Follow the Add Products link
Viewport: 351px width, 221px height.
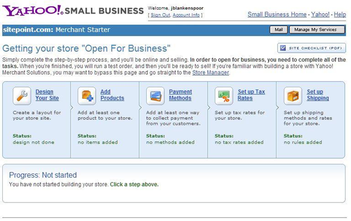pyautogui.click(x=112, y=95)
